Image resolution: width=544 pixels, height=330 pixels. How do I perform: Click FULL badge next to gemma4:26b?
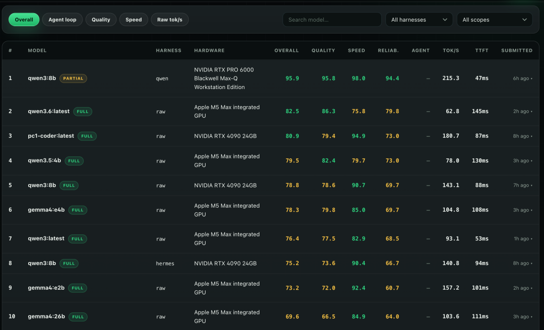point(78,317)
